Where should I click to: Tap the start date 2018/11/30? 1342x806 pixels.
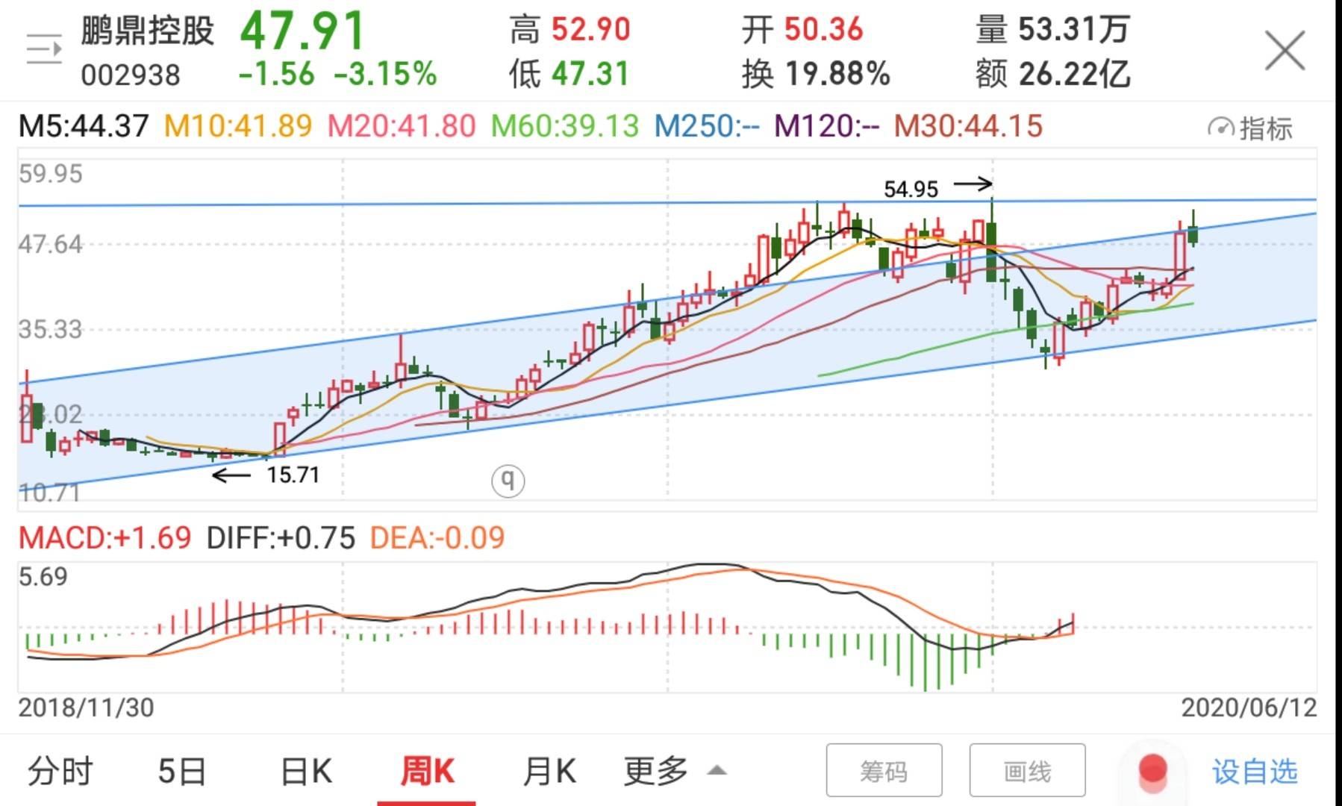[86, 707]
